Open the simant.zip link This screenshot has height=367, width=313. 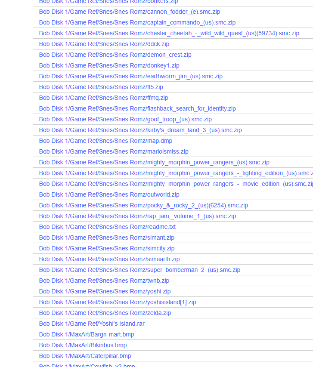[107, 238]
